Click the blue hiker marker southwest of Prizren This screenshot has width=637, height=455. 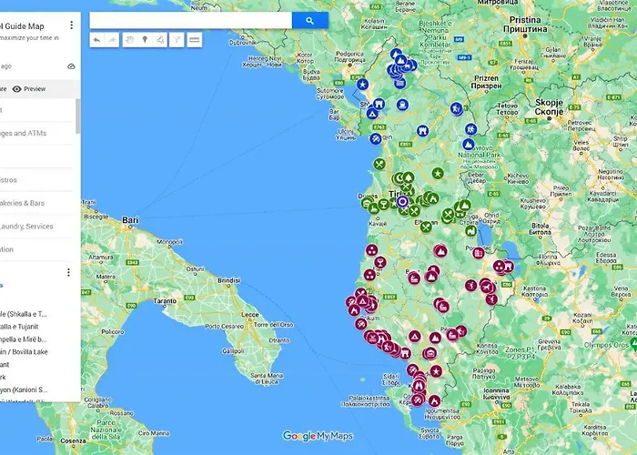click(456, 109)
